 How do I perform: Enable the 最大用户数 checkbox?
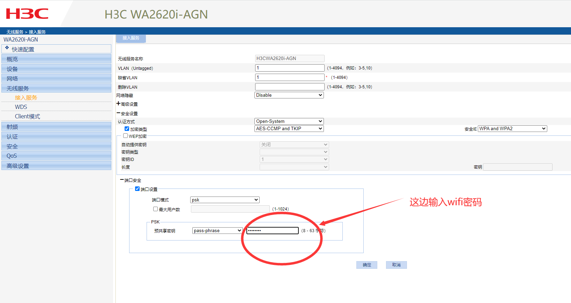156,209
